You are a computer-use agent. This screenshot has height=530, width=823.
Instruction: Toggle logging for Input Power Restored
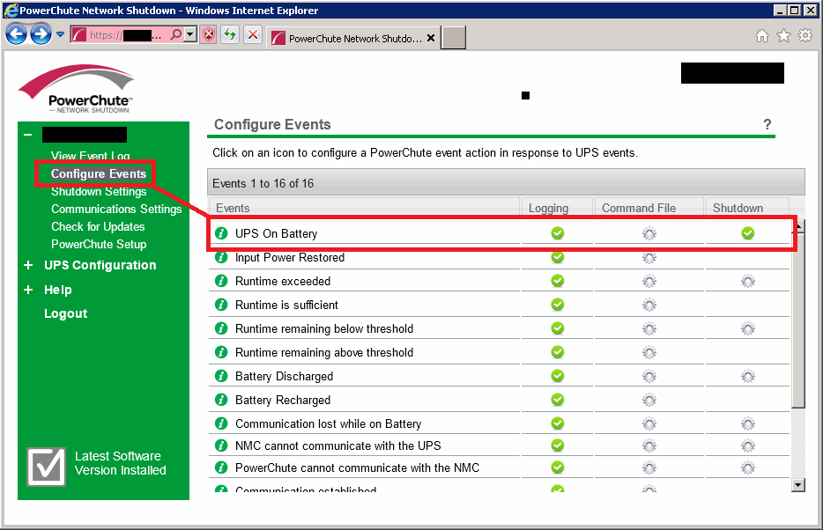click(558, 257)
